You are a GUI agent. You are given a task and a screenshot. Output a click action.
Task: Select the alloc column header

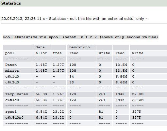coord(42,53)
